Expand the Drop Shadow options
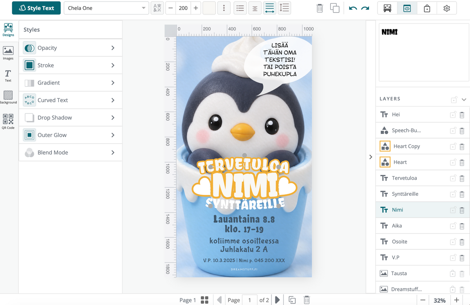This screenshot has width=470, height=305. (x=70, y=117)
